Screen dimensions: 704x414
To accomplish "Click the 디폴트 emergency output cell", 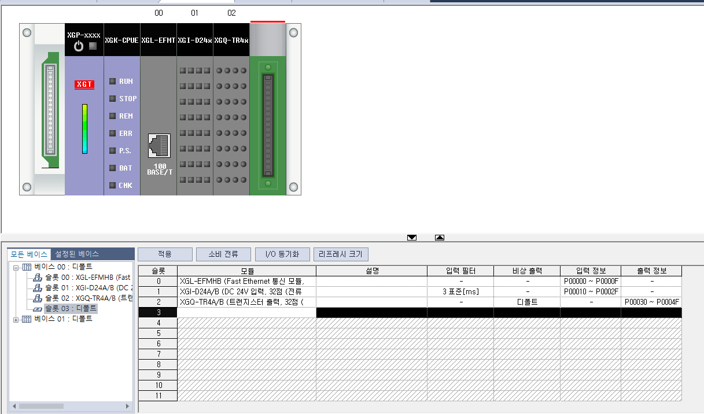I will point(527,302).
